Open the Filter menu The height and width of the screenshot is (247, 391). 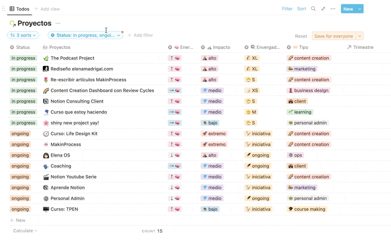pos(287,9)
